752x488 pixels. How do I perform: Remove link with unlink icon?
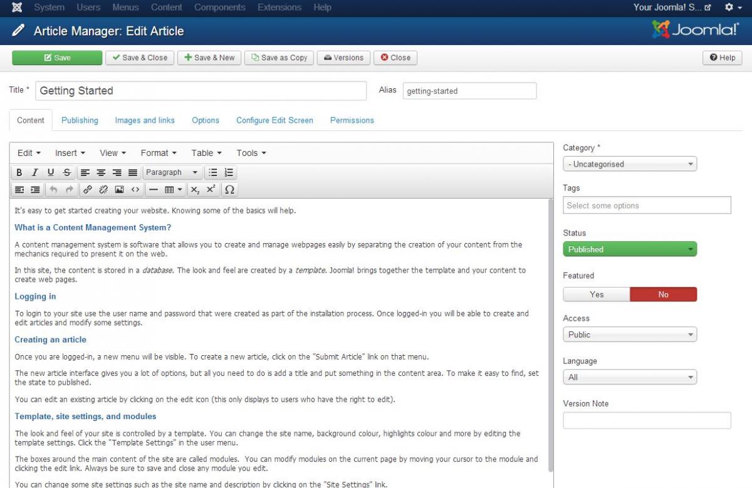tap(103, 189)
